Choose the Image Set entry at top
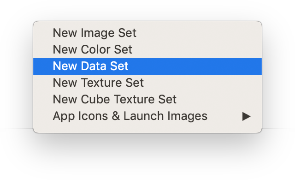The image size is (295, 180). coord(147,33)
